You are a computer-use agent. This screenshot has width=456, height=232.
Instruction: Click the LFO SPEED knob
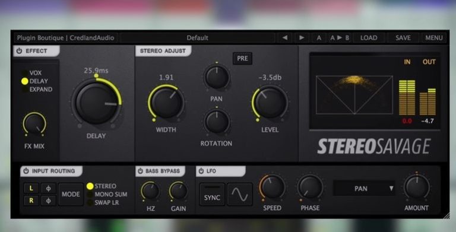[x=272, y=187]
